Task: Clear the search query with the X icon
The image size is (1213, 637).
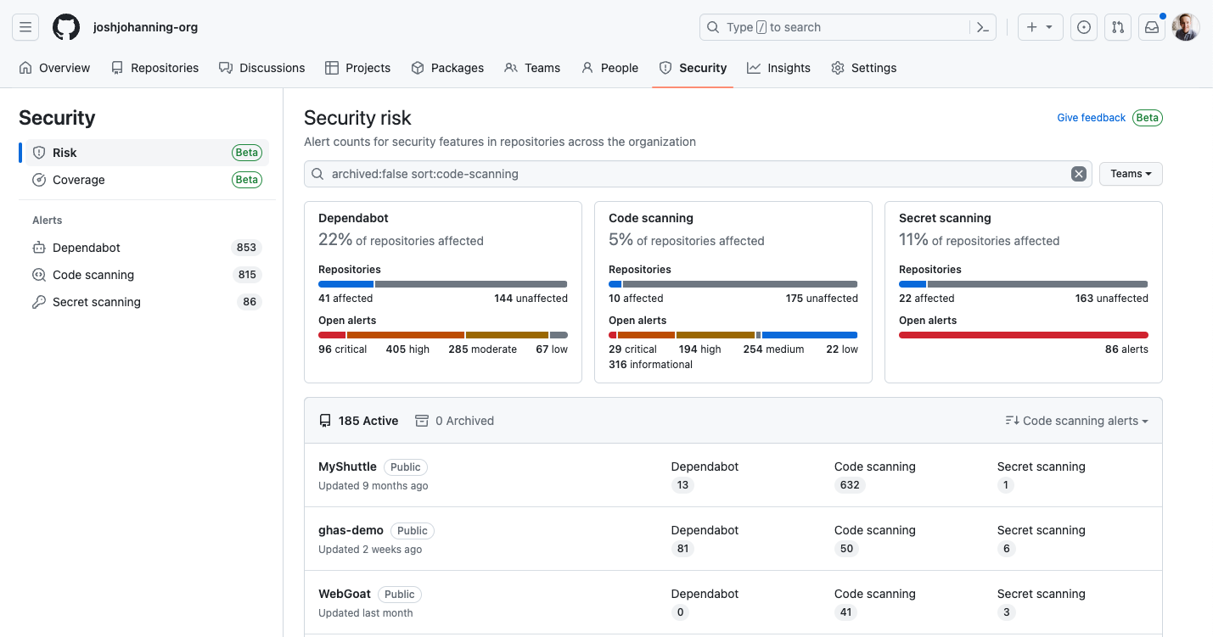Action: coord(1078,173)
